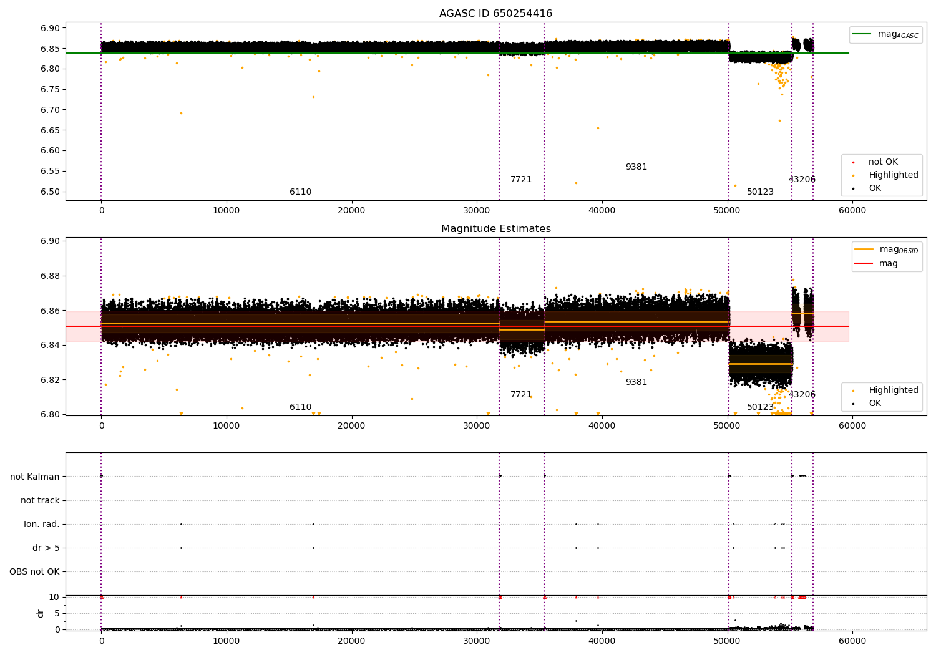Click the 'Ion. rad.' axis label
The image size is (936, 655).
coord(42,525)
